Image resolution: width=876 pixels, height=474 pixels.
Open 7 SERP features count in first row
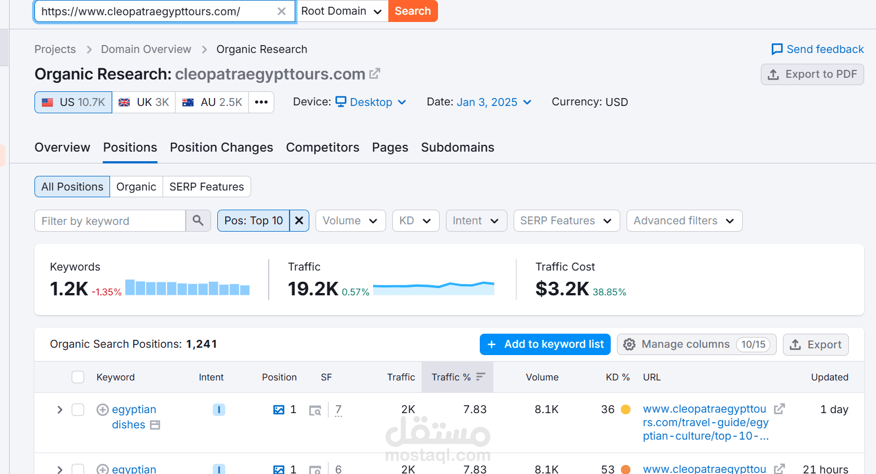click(x=338, y=410)
